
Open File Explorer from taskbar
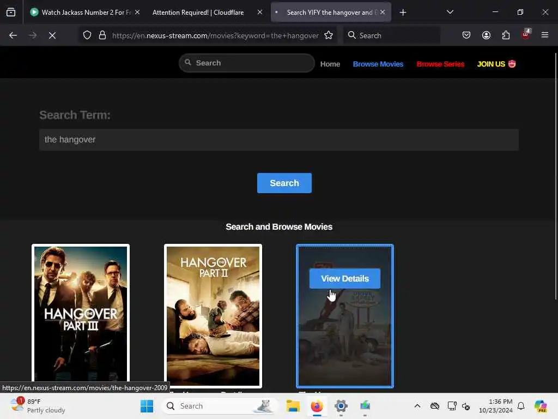[x=293, y=406]
